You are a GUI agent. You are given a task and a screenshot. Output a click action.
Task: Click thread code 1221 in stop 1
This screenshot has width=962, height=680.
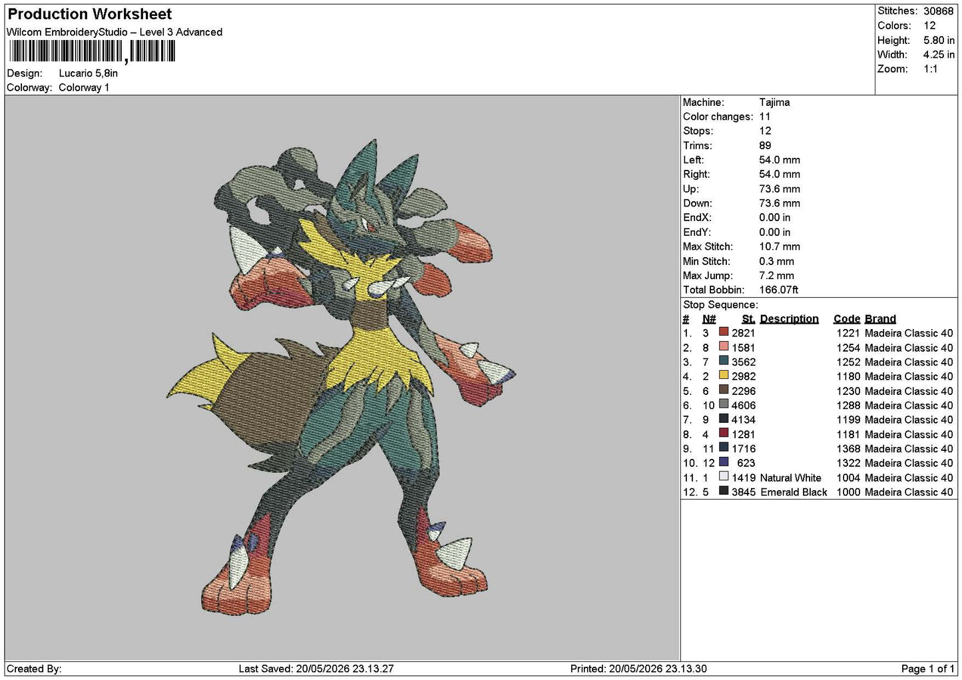pos(848,332)
